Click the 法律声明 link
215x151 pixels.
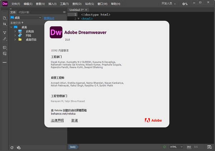pos(57,121)
